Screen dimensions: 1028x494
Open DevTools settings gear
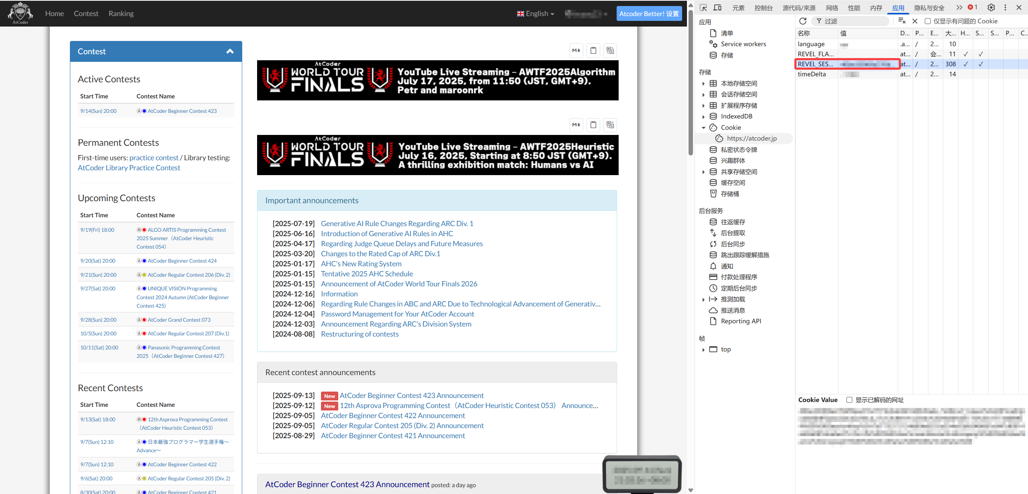click(991, 8)
